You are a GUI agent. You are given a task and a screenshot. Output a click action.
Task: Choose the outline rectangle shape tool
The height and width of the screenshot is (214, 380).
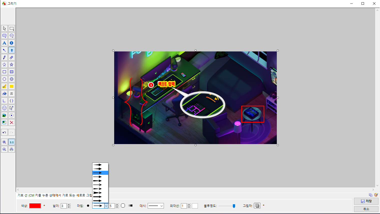4,72
